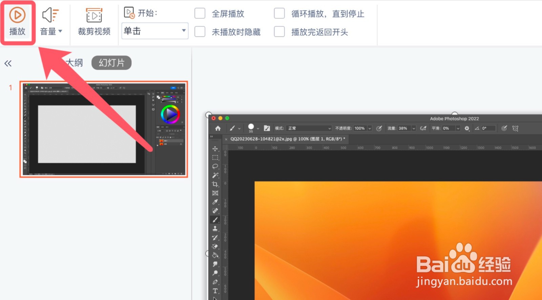Open the symmetry butterfly options in Photoshop
The image size is (542, 300).
tap(515, 128)
